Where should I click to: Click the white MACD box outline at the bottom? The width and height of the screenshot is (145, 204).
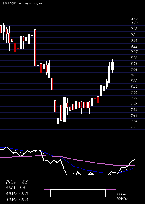coord(80,189)
